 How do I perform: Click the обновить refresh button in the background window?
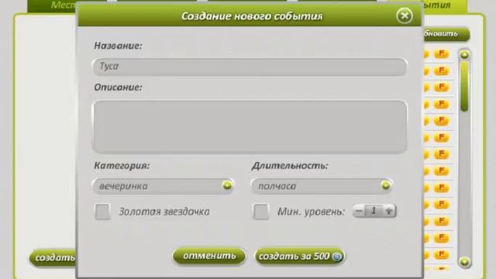pos(446,33)
